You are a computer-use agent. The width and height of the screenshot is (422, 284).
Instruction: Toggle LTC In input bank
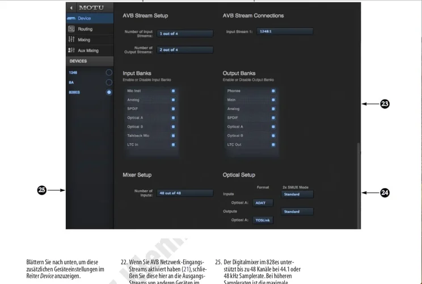[173, 145]
